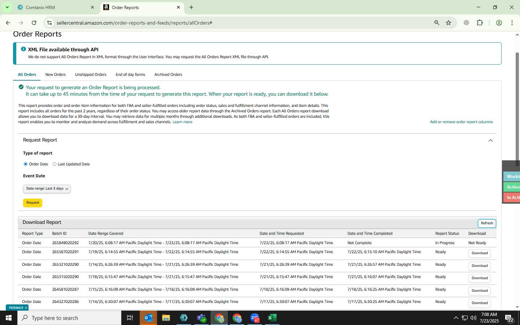Close the Order Reports tab
This screenshot has width=520, height=325.
178,7
